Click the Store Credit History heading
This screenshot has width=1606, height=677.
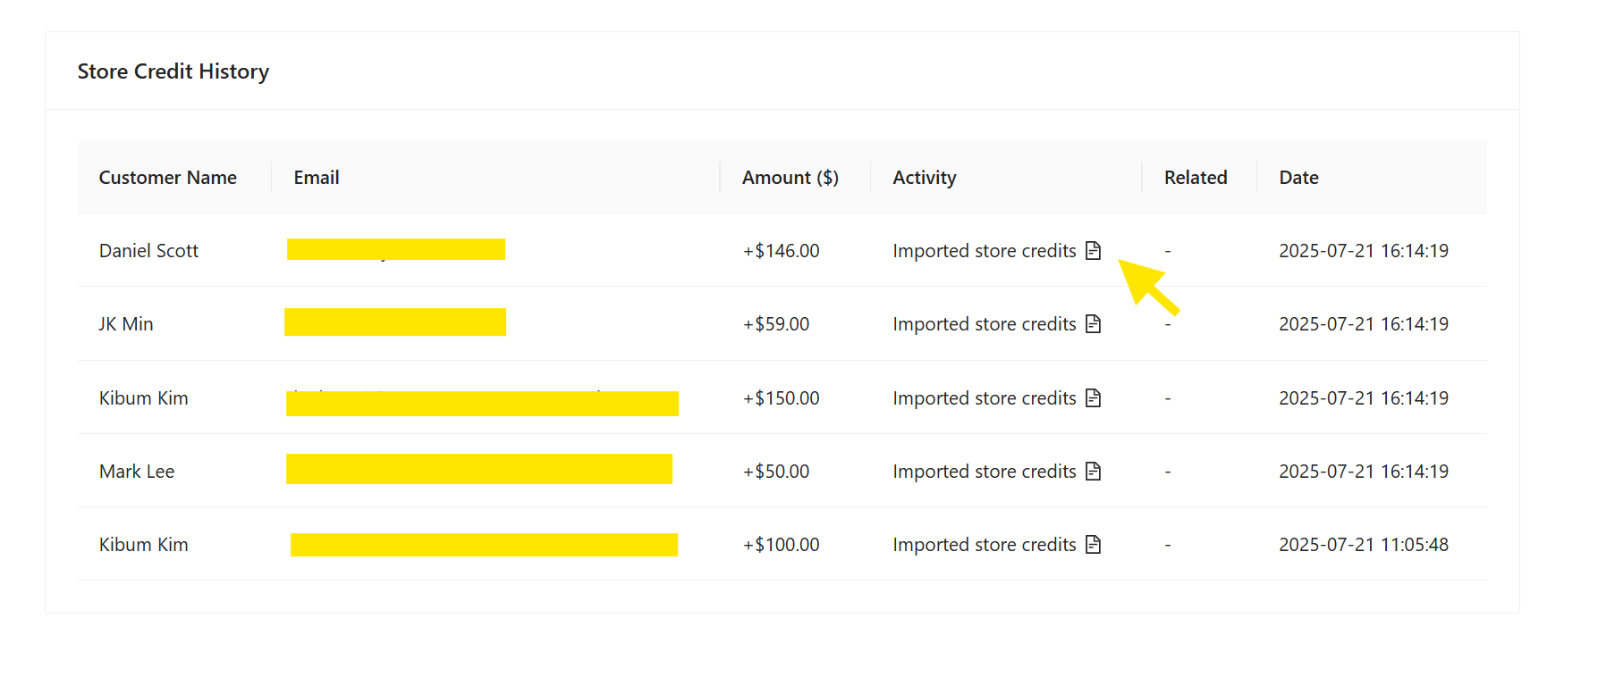point(173,71)
